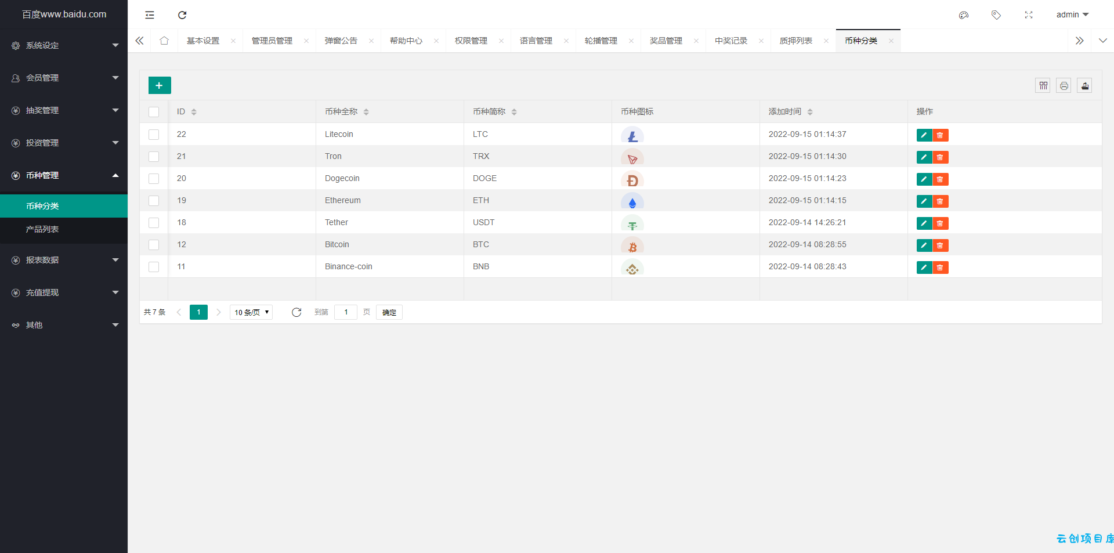This screenshot has height=553, width=1114.
Task: Open the admin user dropdown
Action: tap(1072, 15)
